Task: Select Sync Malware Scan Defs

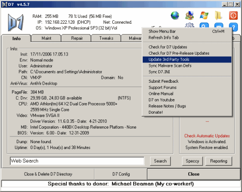Action: (187, 66)
